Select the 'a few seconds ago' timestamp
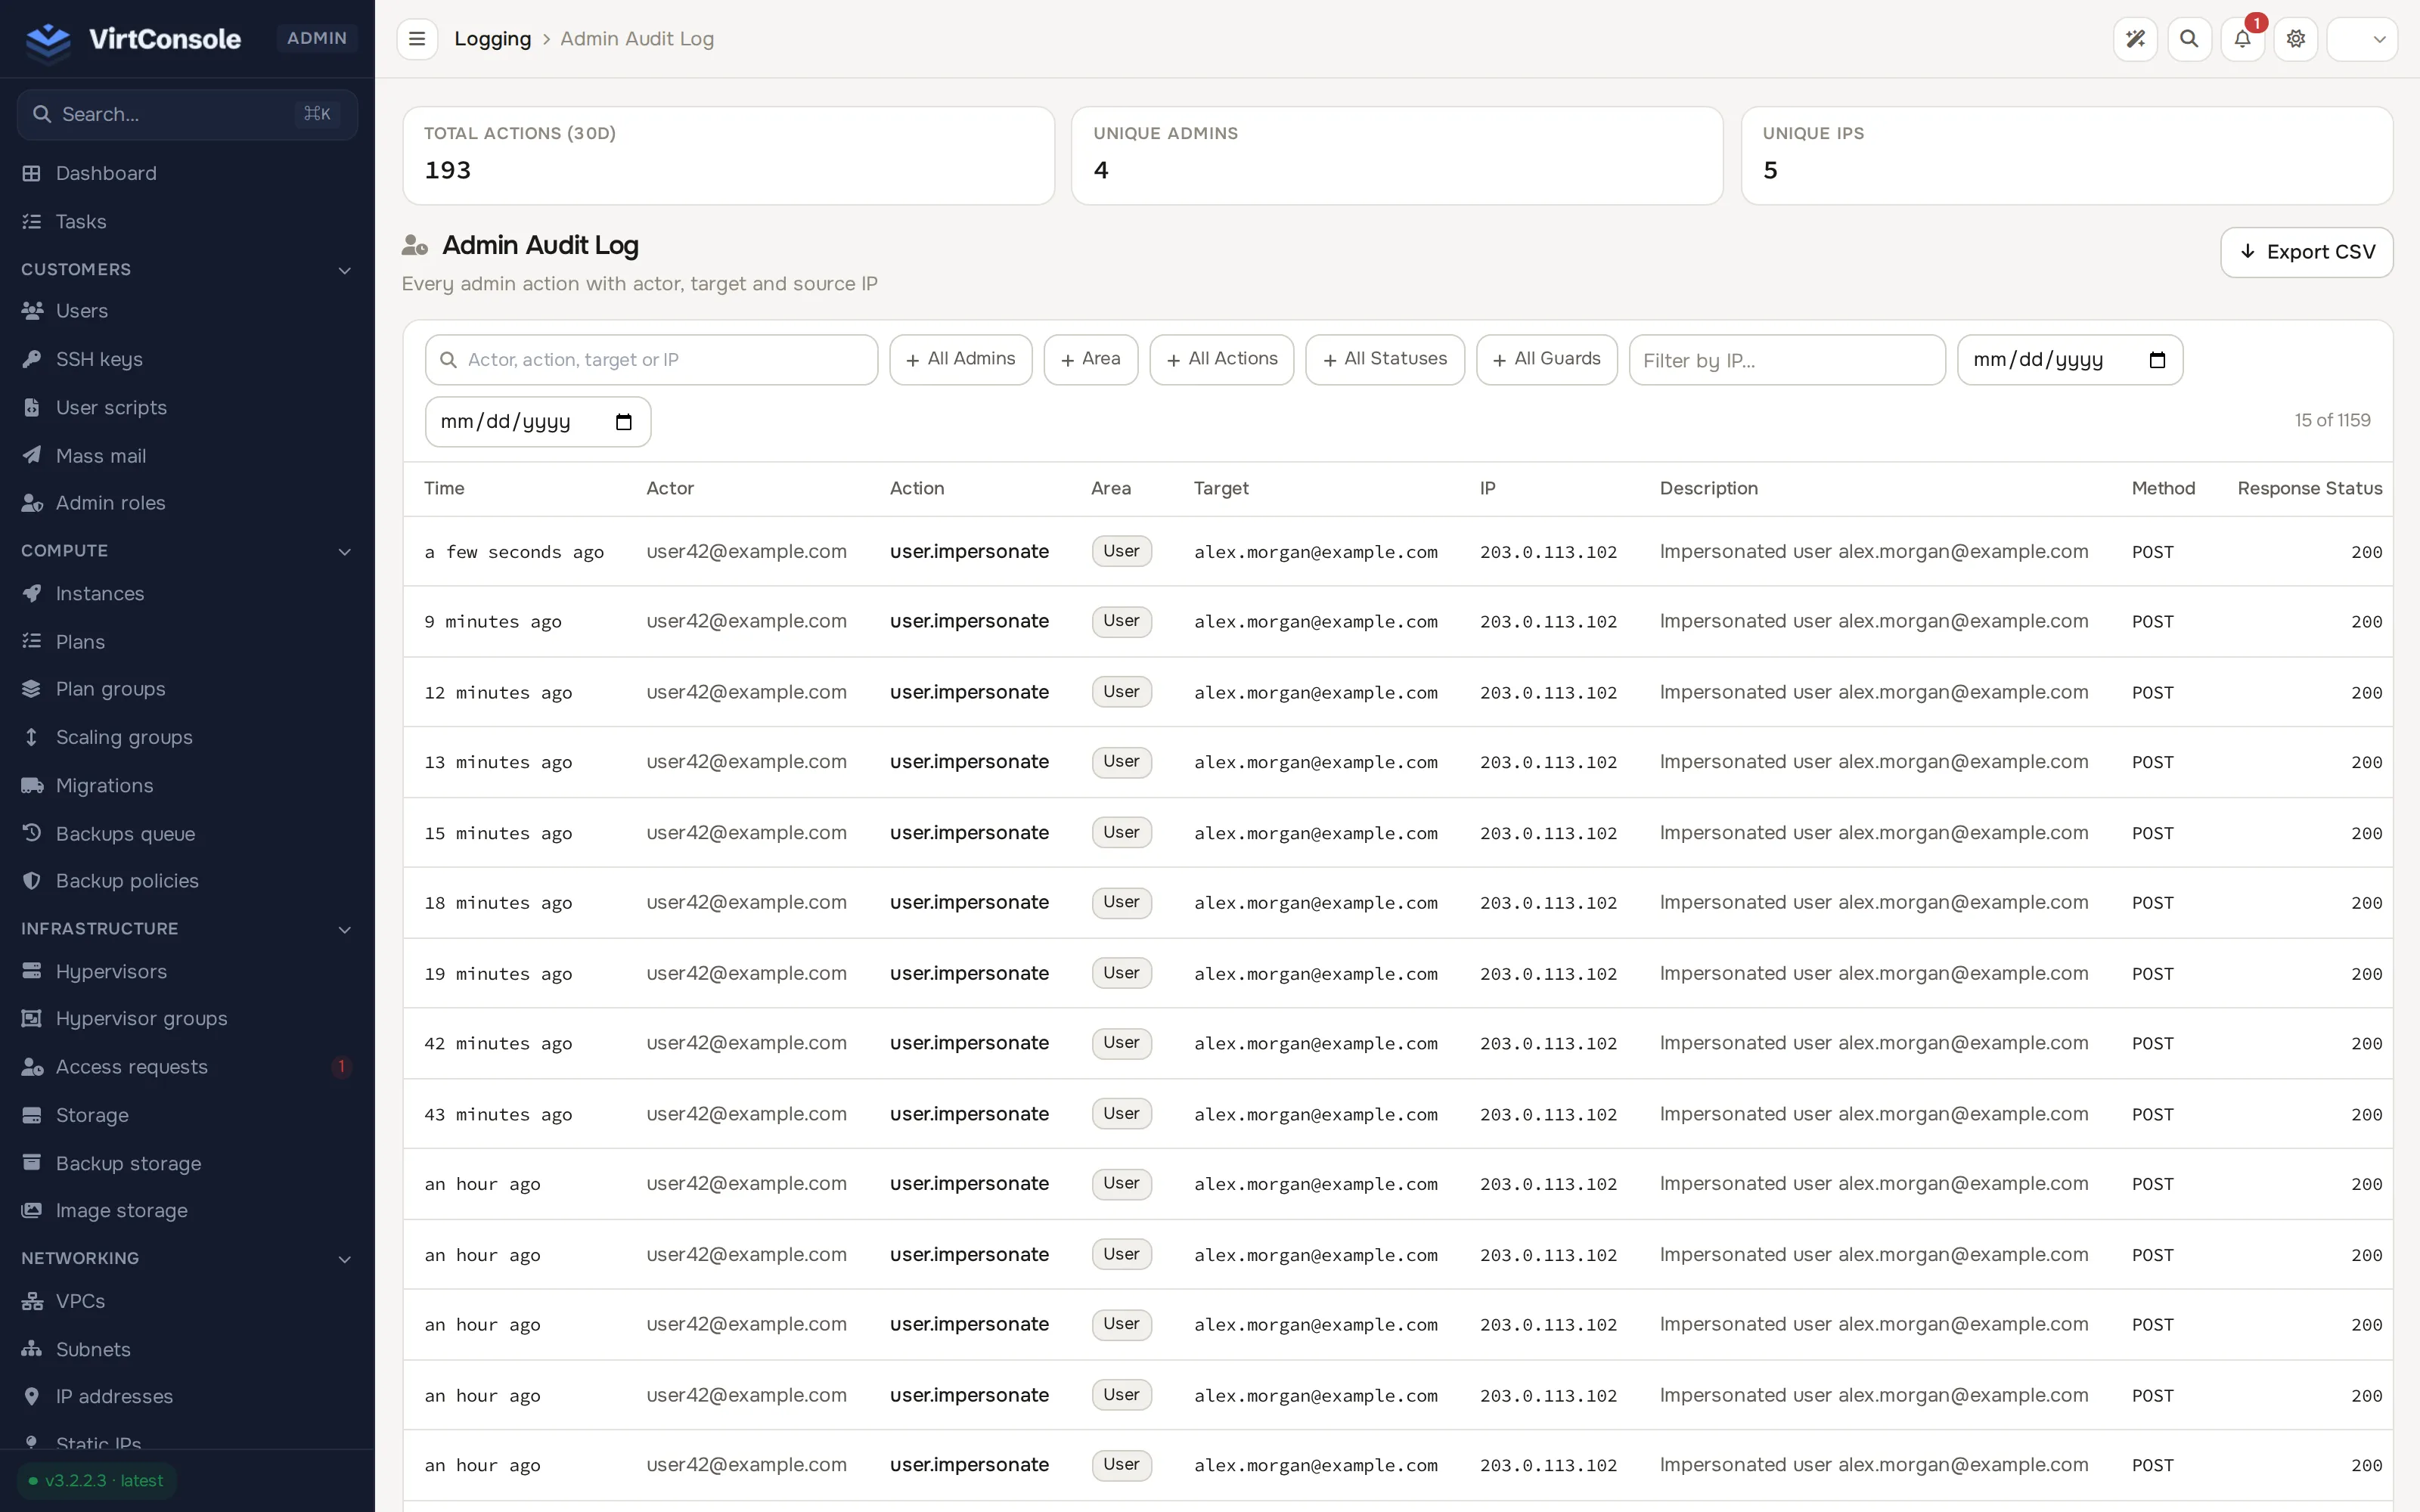Image resolution: width=2420 pixels, height=1512 pixels. [514, 552]
